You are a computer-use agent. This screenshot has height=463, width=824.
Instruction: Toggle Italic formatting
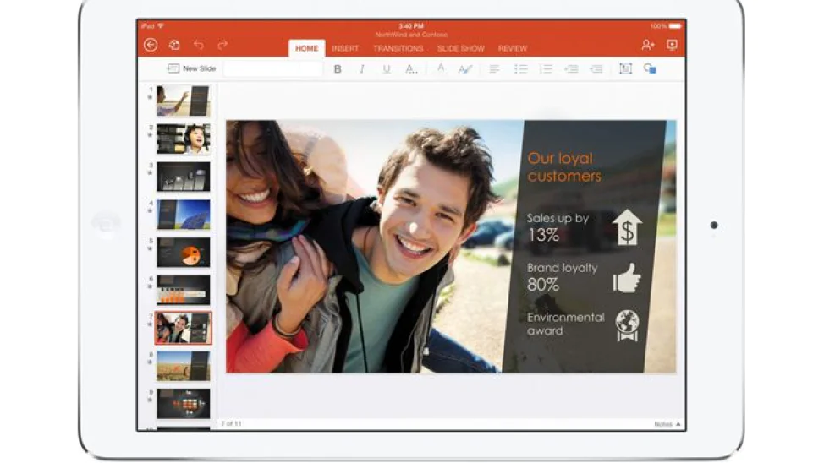[x=361, y=68]
